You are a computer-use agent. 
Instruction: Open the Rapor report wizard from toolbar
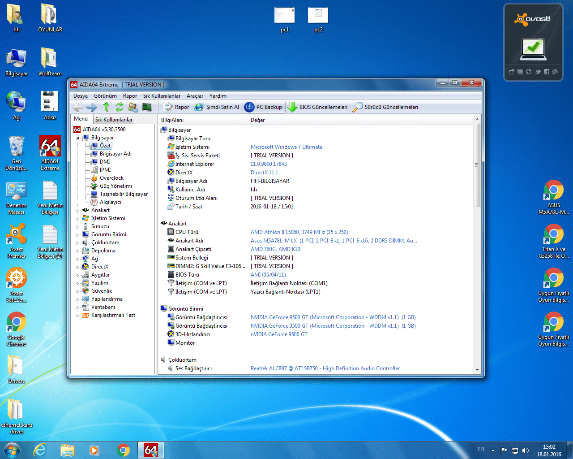pos(176,107)
